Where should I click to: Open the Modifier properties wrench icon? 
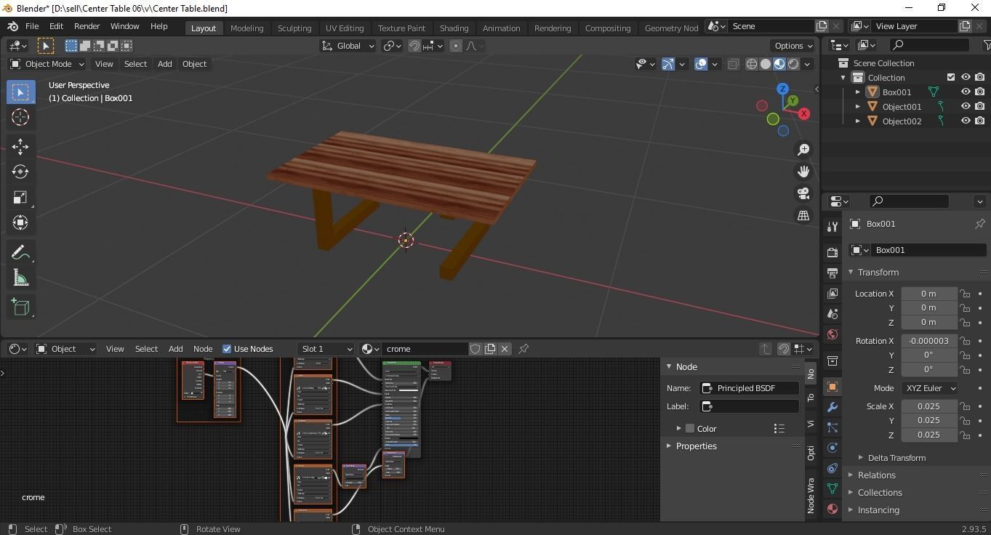832,407
